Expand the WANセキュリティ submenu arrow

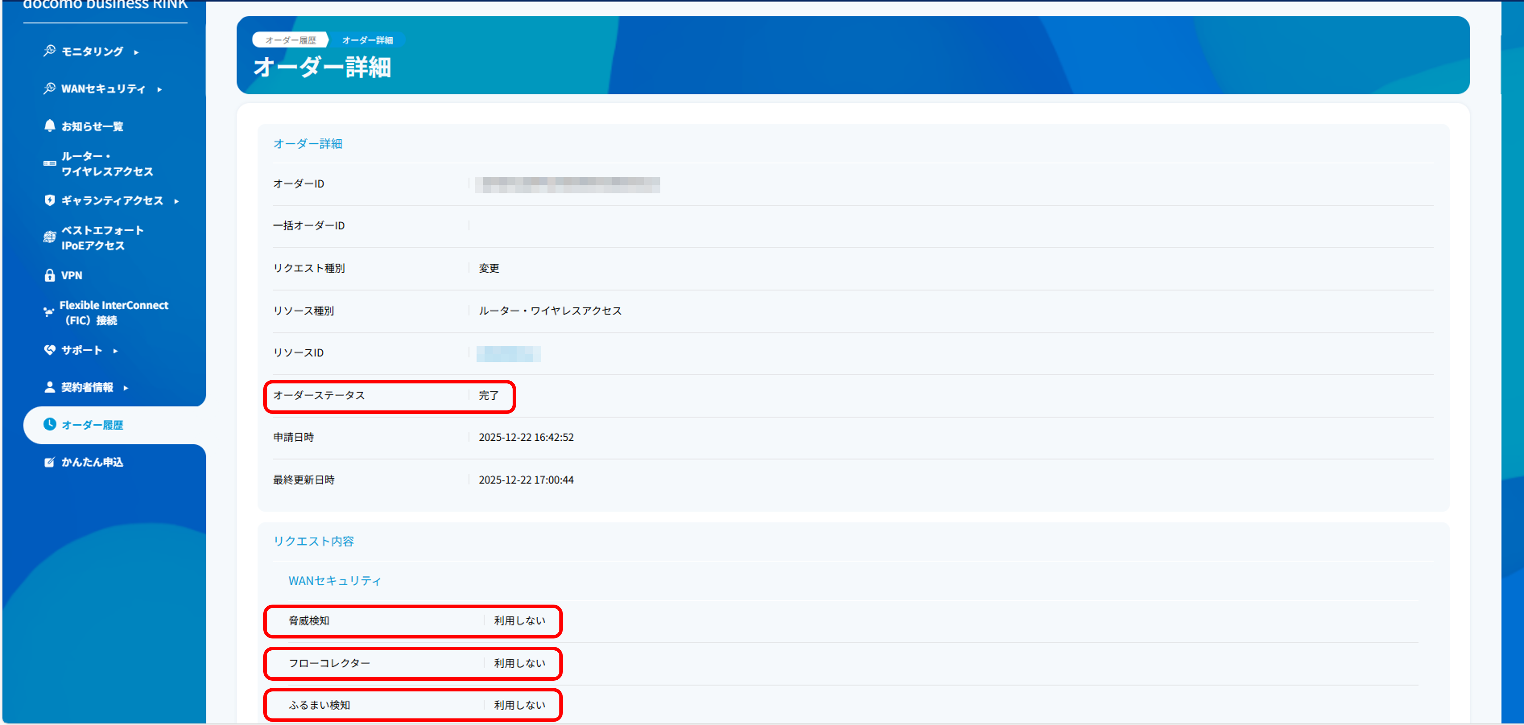pyautogui.click(x=160, y=89)
